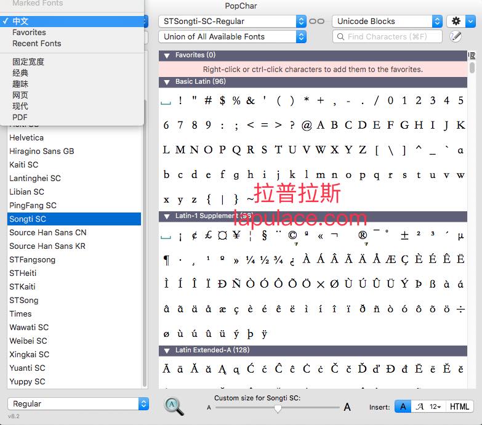Collapse the Favorites (0) section
Viewport: 482px width, 425px height.
pyautogui.click(x=167, y=55)
